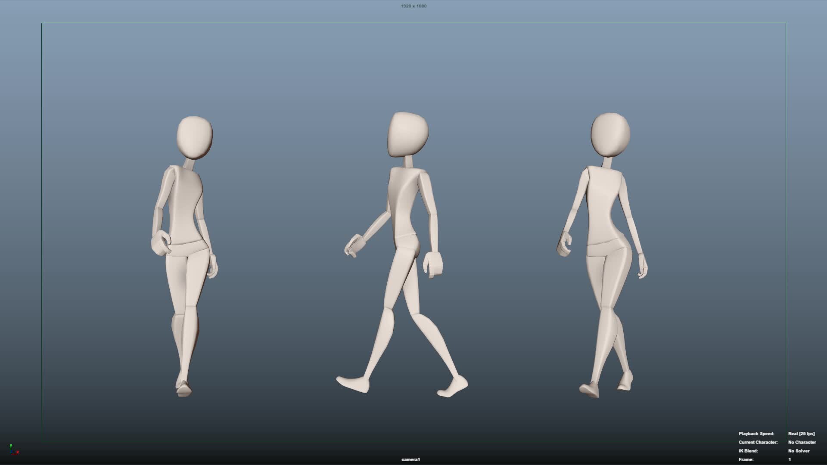Click the left hand of the middle figure
This screenshot has width=827, height=465.
pos(354,245)
